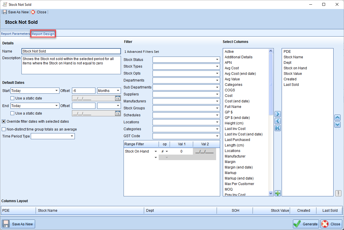Click right arrow to add selected column
Screen dimensions: 344x230
click(x=278, y=114)
